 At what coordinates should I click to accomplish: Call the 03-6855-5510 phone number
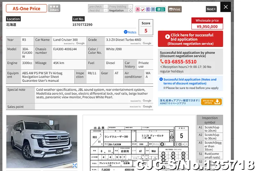tap(180, 62)
